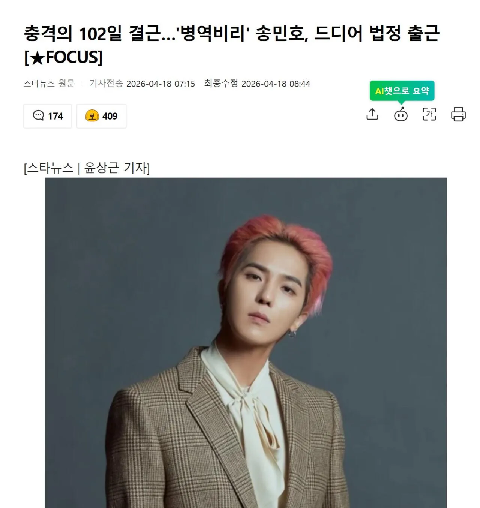The width and height of the screenshot is (480, 508).
Task: Click the comment count 174
Action: 55,116
